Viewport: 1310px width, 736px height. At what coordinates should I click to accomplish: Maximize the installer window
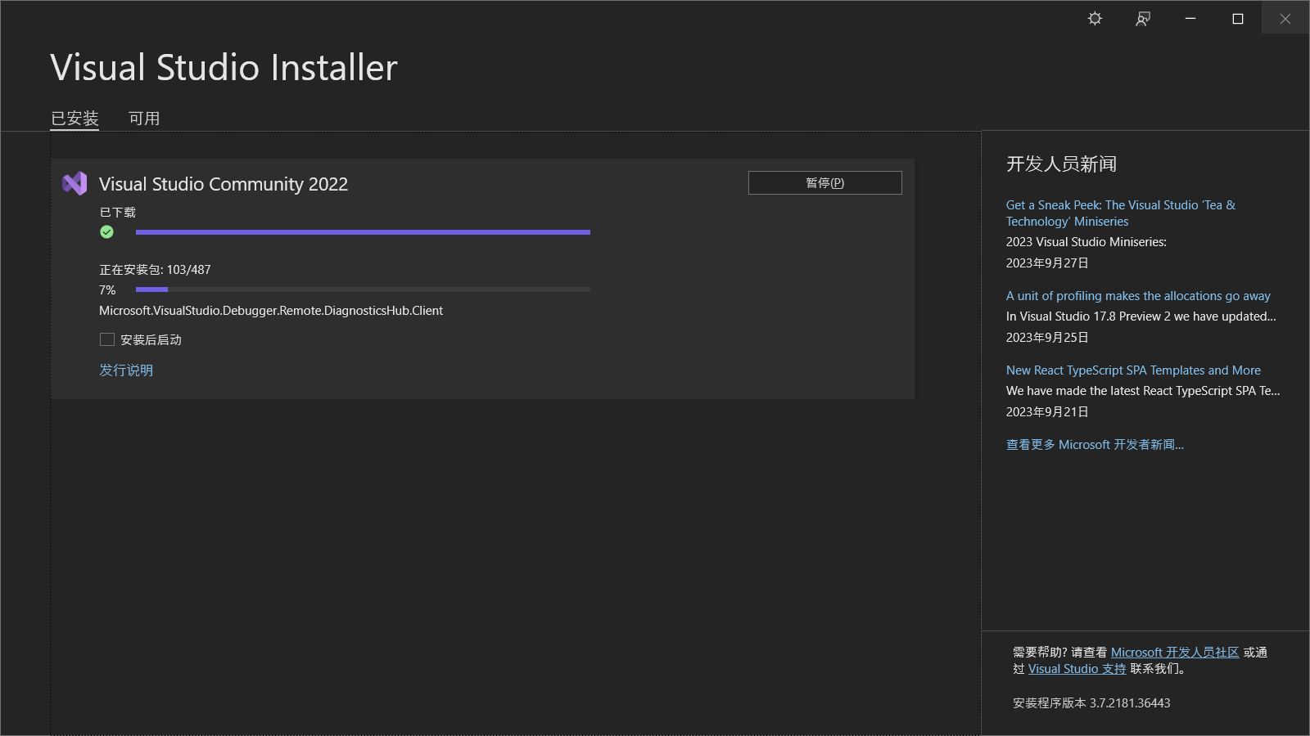pyautogui.click(x=1238, y=18)
